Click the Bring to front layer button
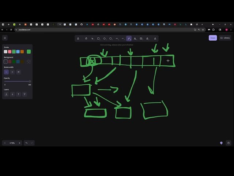 pos(25,94)
